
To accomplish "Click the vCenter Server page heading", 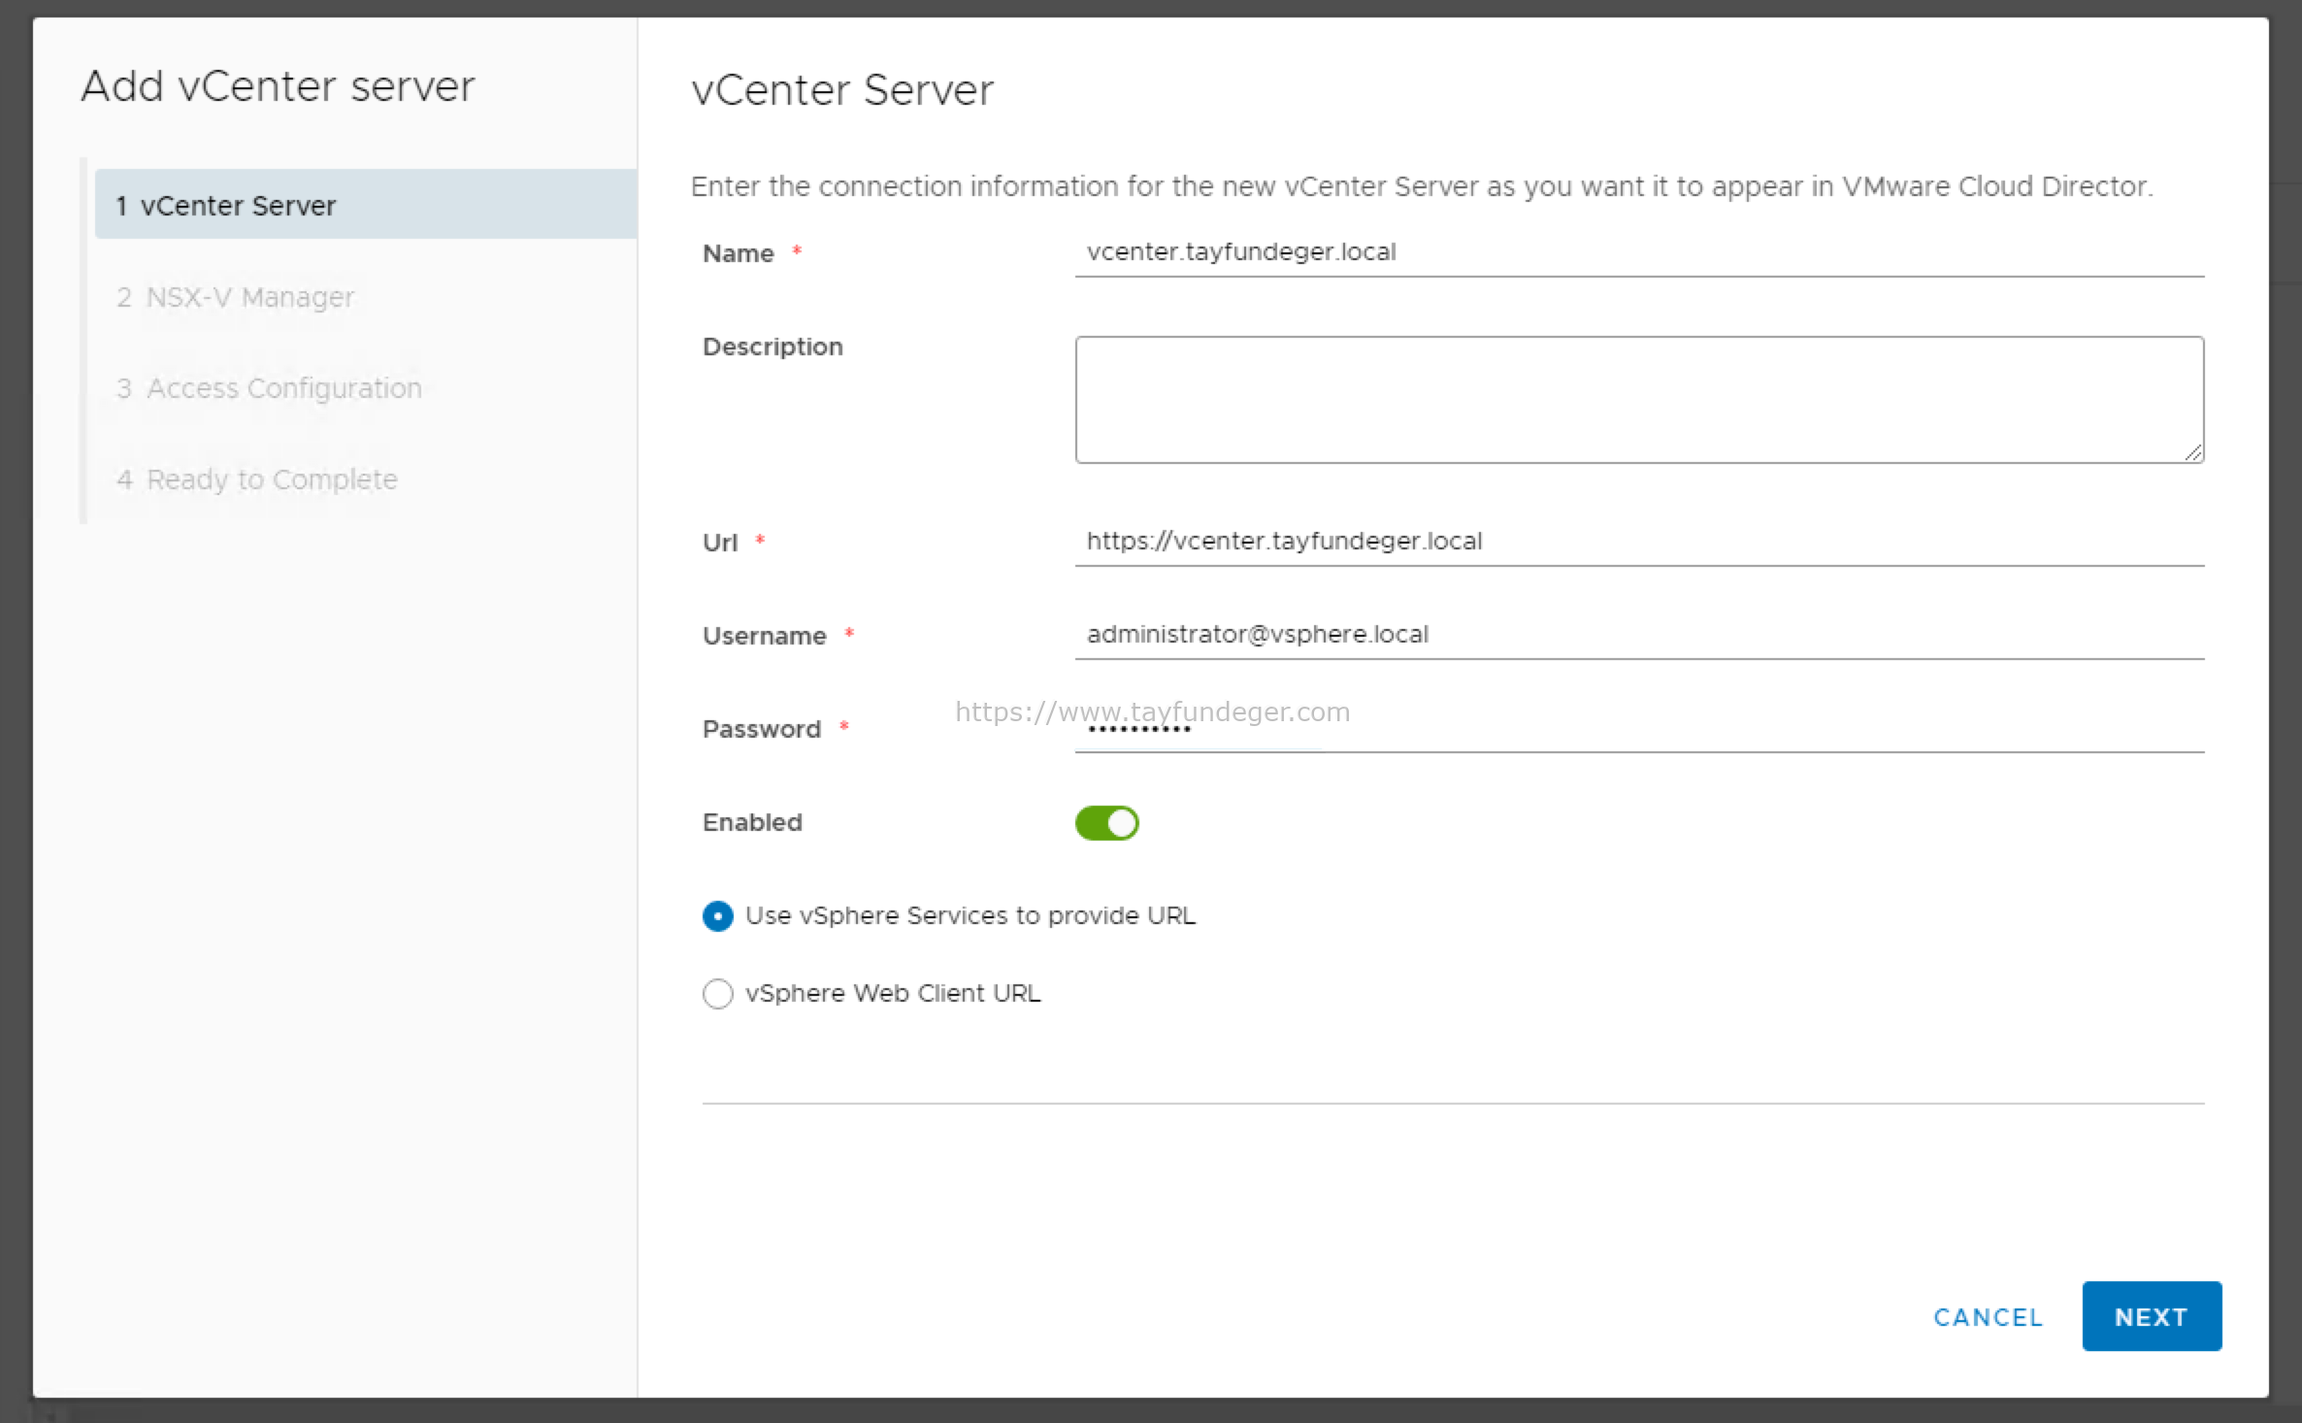I will pos(842,90).
